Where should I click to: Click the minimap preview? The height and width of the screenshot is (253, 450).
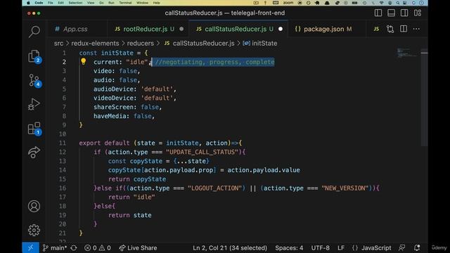coord(407,53)
